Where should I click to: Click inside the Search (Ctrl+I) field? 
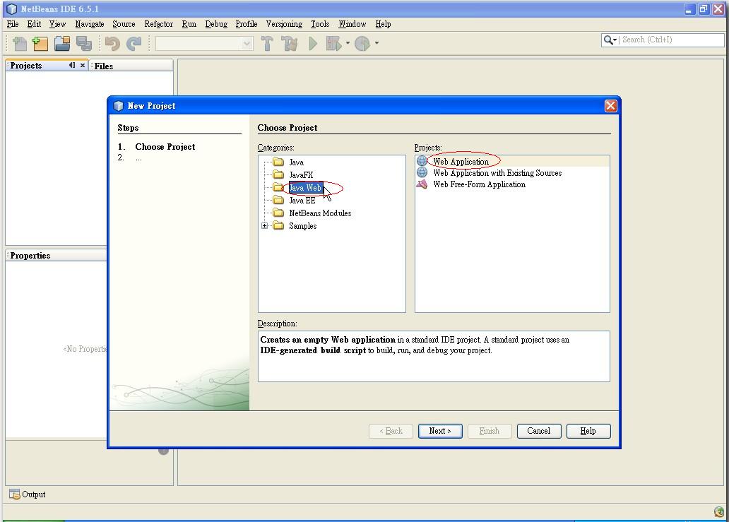(671, 40)
